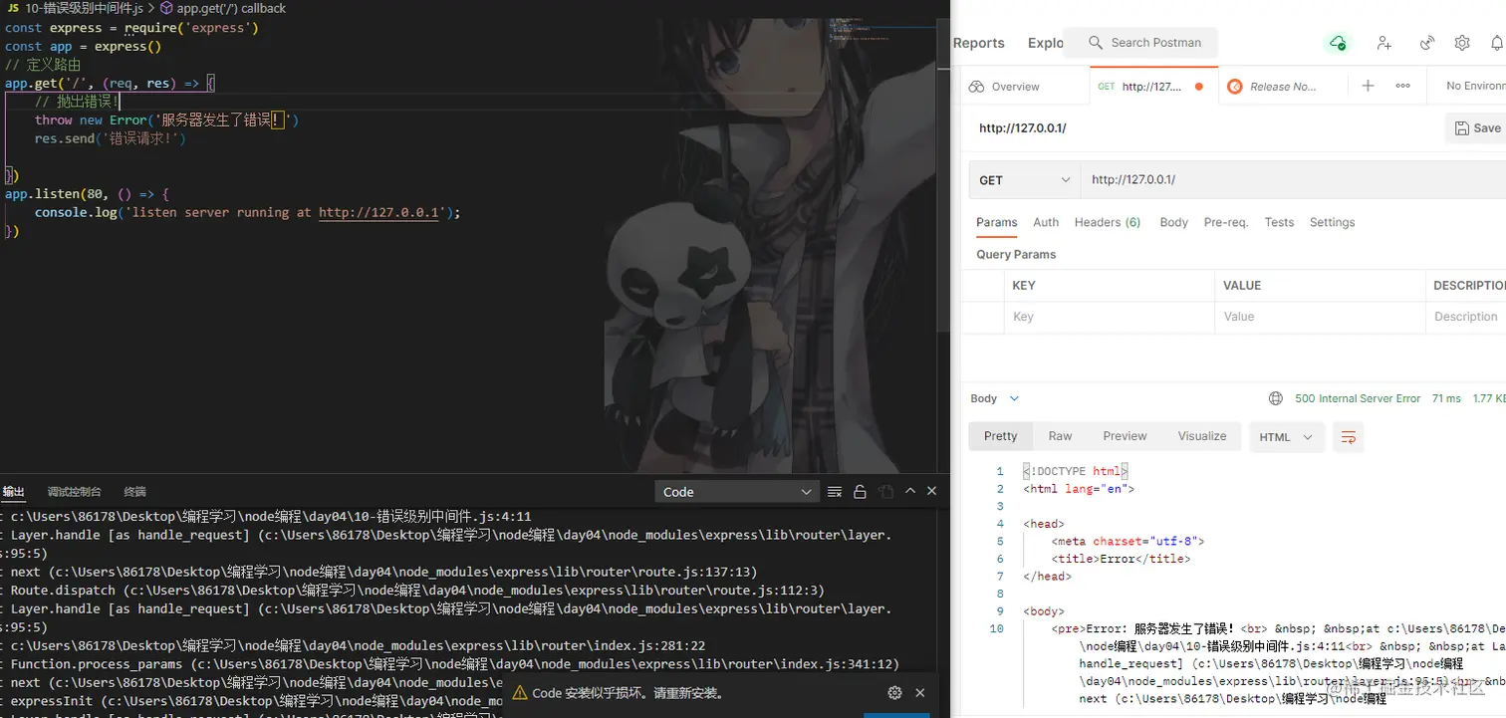Open the invite collaborators icon in Postman
Viewport: 1506px width, 718px height.
coord(1384,43)
